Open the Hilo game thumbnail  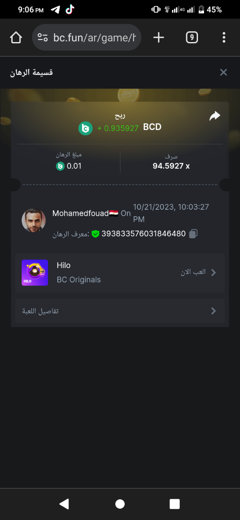click(35, 273)
